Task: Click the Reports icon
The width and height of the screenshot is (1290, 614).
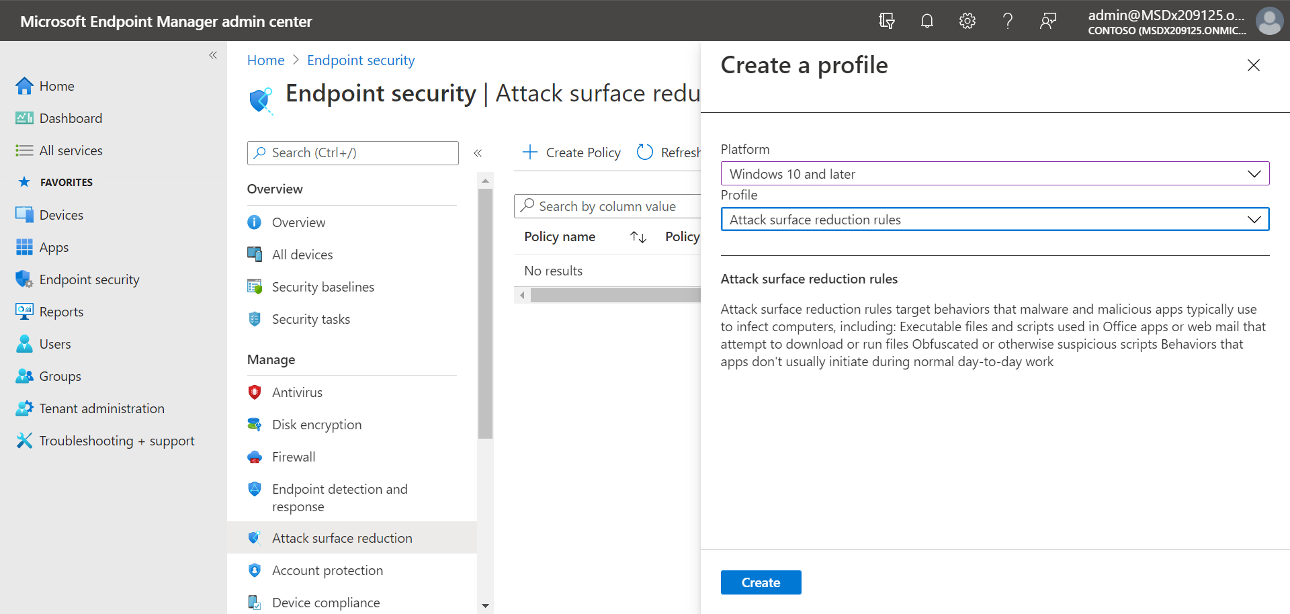Action: [24, 312]
